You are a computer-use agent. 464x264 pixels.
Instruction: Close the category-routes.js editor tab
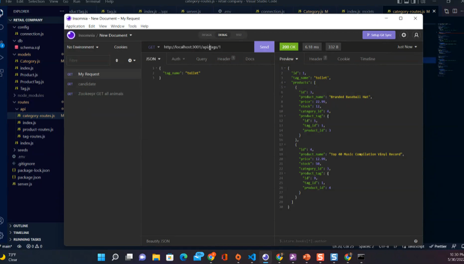(434, 11)
